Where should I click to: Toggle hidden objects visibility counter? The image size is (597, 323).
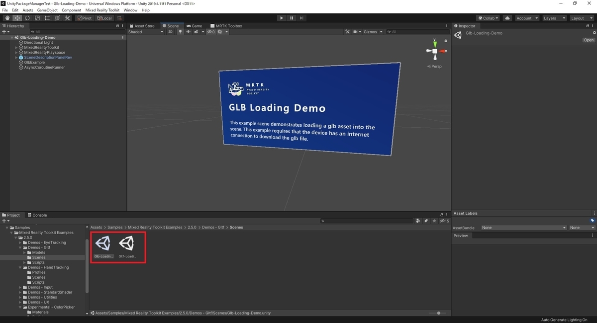pyautogui.click(x=211, y=32)
